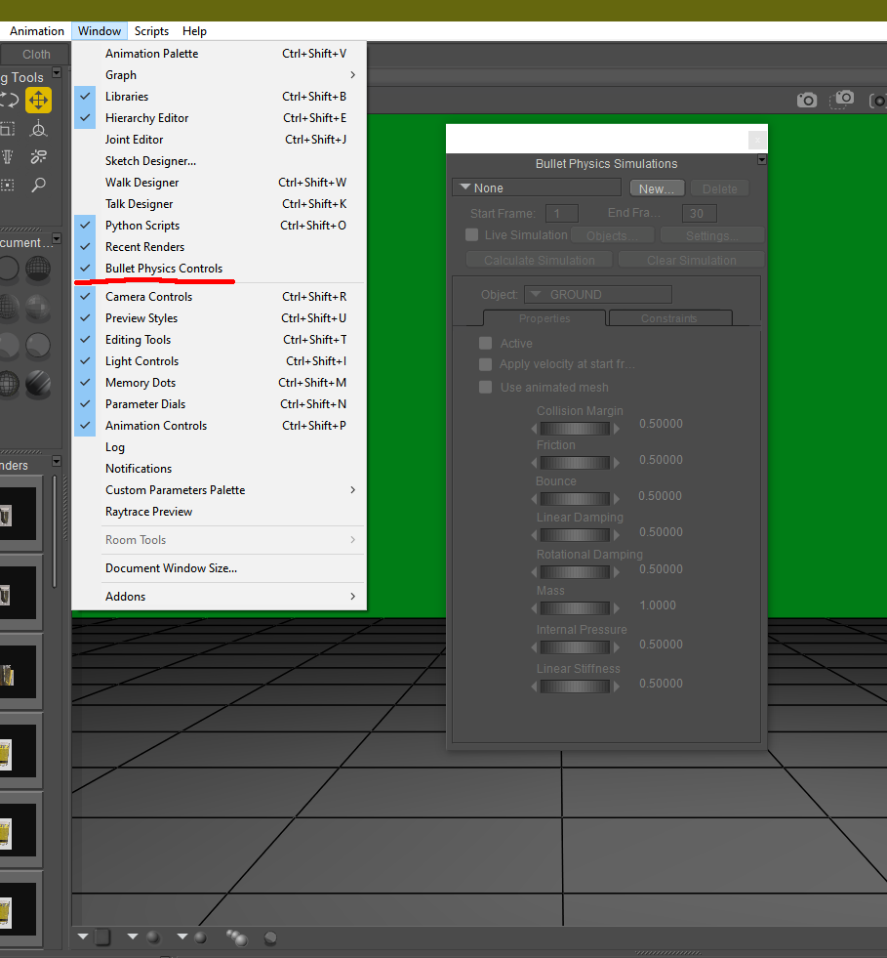Tick Apply velocity at start frame checkbox
Image resolution: width=887 pixels, height=958 pixels.
pos(485,364)
